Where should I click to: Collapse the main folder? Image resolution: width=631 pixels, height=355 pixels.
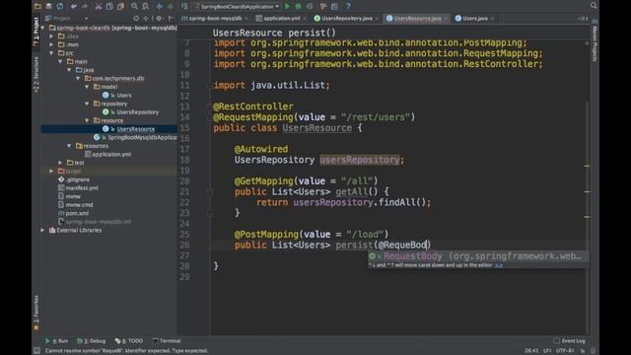60,61
